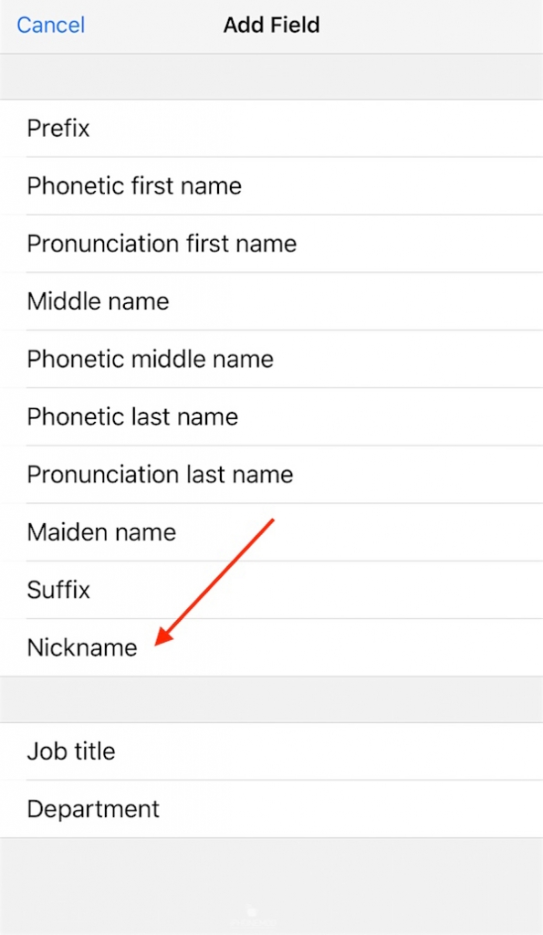Choose Phonetic last name
Screen dimensions: 543x935
point(271,416)
